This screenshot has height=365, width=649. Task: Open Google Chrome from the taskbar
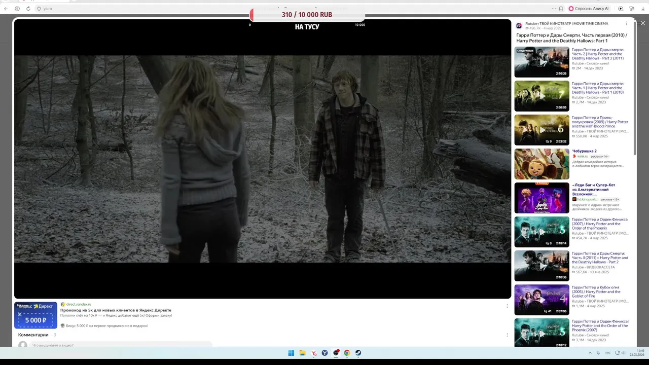click(347, 353)
